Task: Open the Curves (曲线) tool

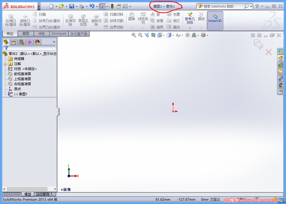Action: click(201, 16)
